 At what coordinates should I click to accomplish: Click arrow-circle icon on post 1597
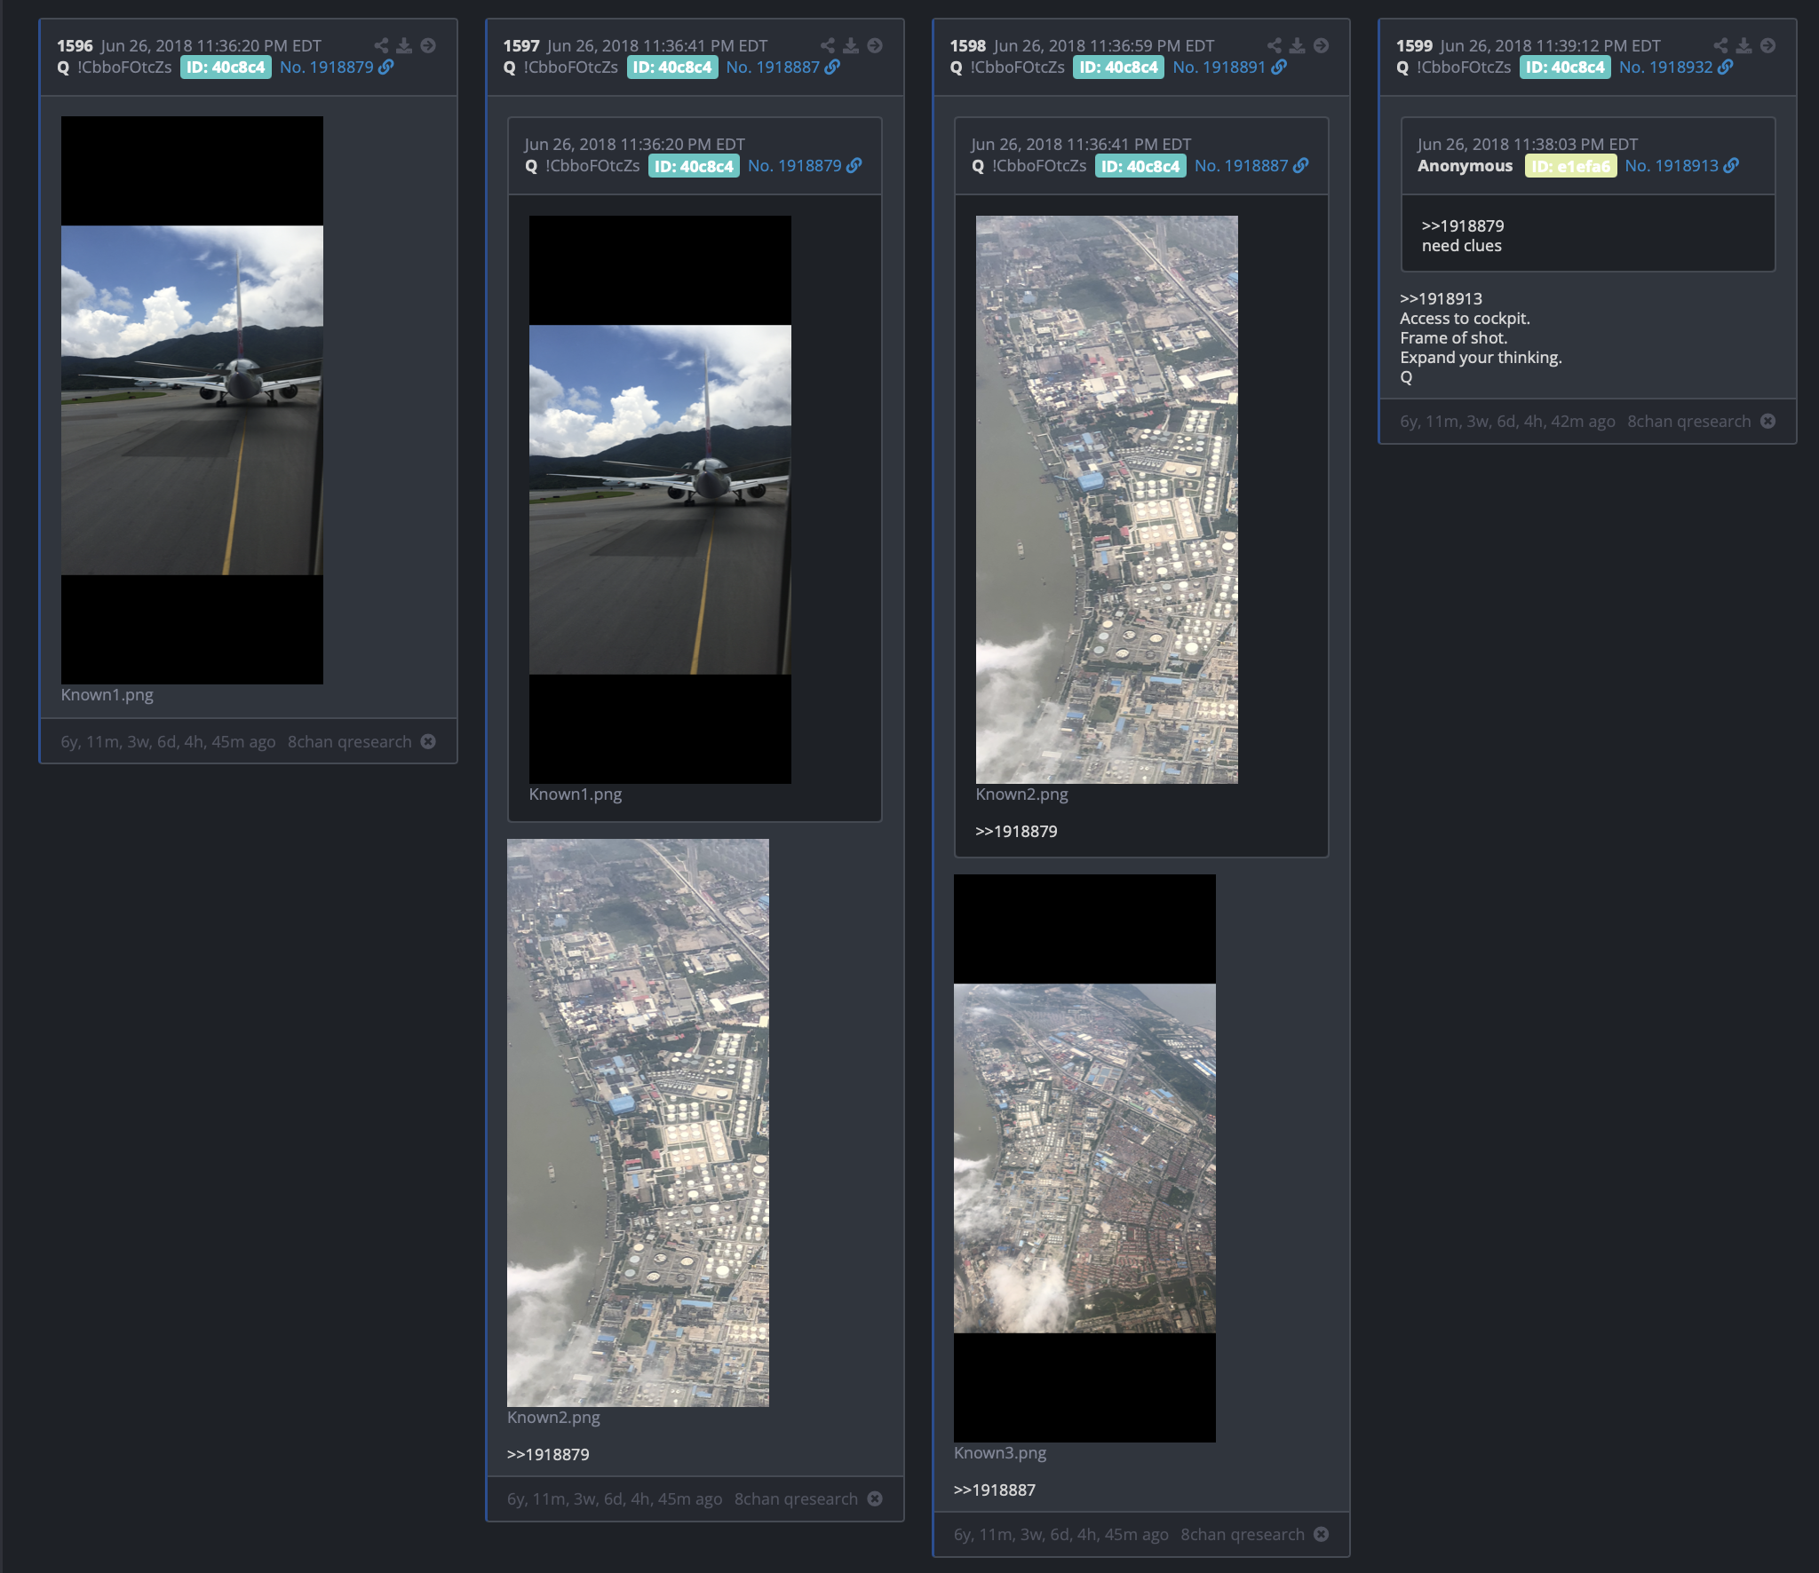click(875, 45)
